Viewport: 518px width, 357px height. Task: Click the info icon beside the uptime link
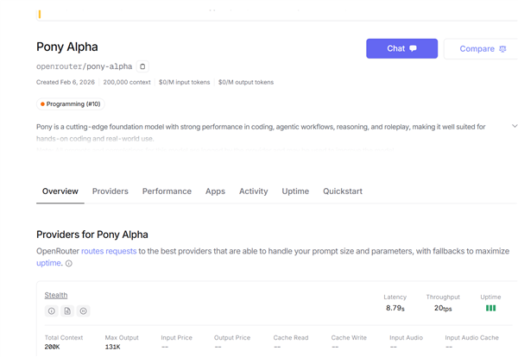pos(69,264)
